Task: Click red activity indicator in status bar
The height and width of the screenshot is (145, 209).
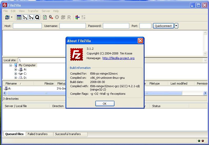Action: tap(203, 141)
